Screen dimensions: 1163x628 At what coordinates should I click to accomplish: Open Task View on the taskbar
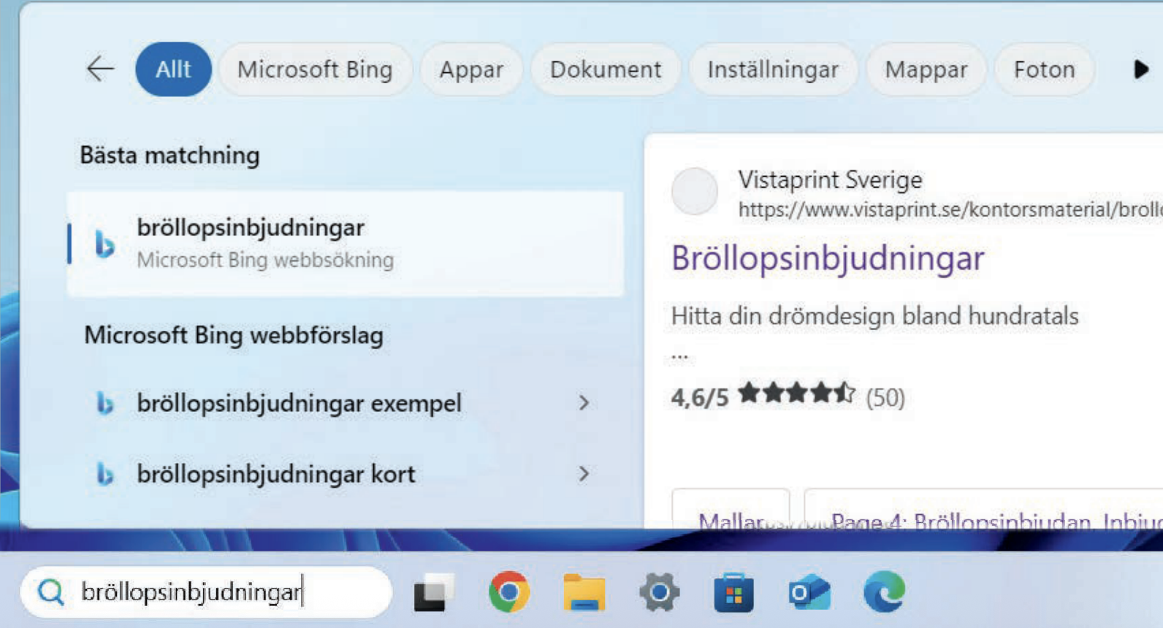434,592
